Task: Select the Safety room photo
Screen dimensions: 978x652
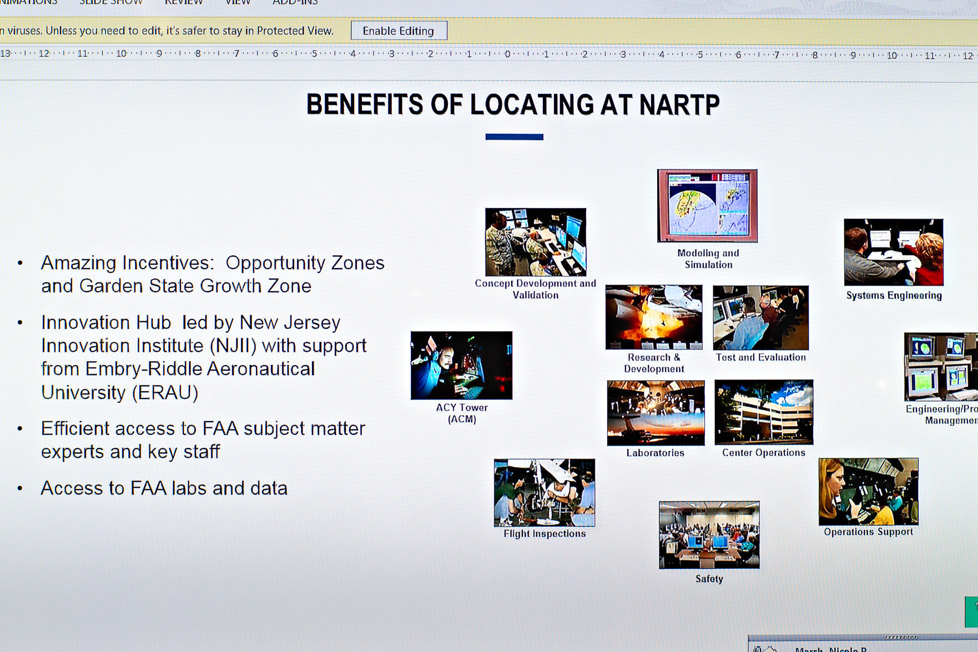Action: tap(709, 535)
